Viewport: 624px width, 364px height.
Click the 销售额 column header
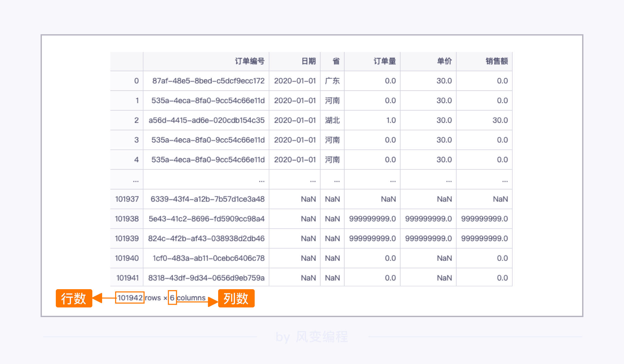tap(497, 61)
